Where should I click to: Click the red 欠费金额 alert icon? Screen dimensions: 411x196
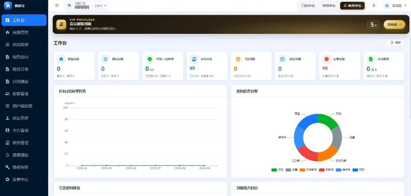[x=327, y=59]
